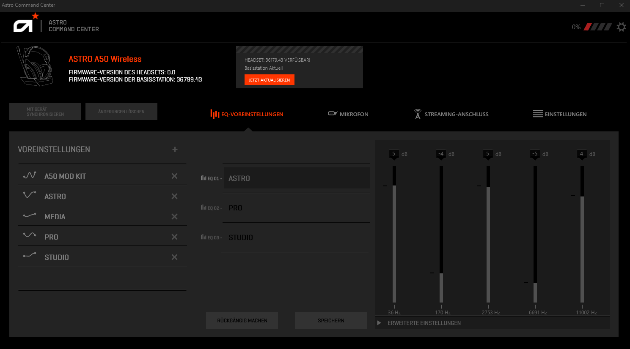Delete the ASTRO preset using the X

click(x=174, y=196)
